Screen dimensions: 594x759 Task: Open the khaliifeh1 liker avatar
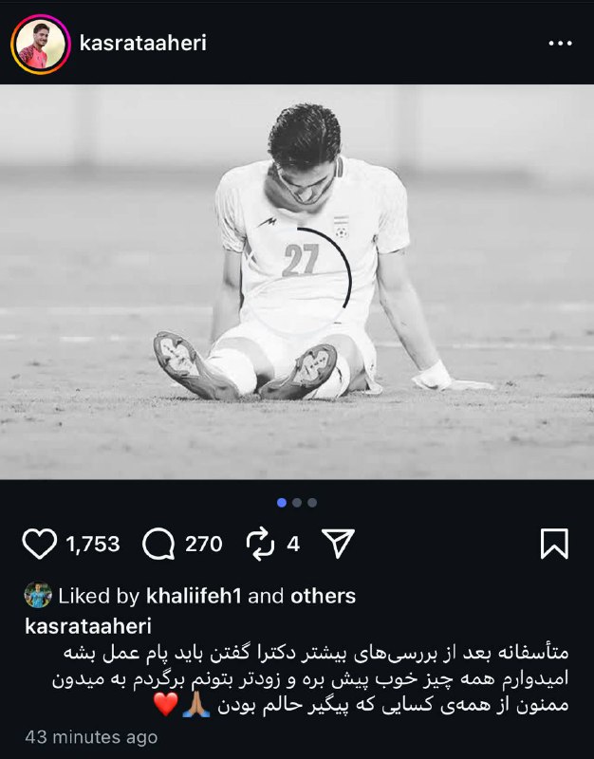[x=38, y=595]
